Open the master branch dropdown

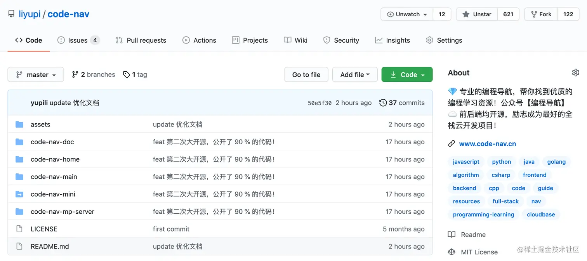click(36, 74)
